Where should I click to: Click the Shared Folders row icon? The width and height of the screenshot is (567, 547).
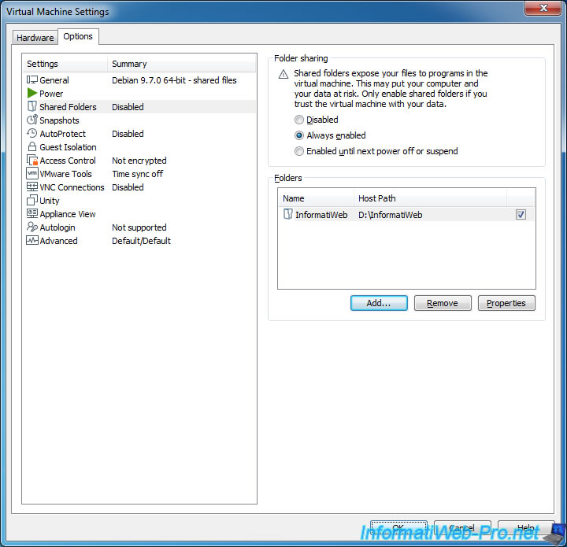[31, 106]
